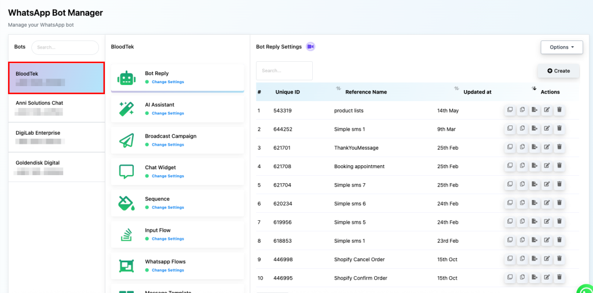This screenshot has width=593, height=293.
Task: Click the Bot Reply robot icon
Action: pyautogui.click(x=126, y=77)
